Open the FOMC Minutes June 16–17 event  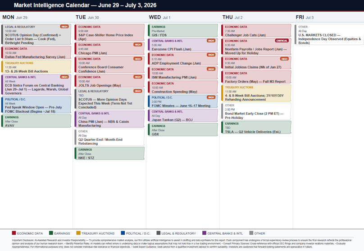pyautogui.click(x=183, y=102)
